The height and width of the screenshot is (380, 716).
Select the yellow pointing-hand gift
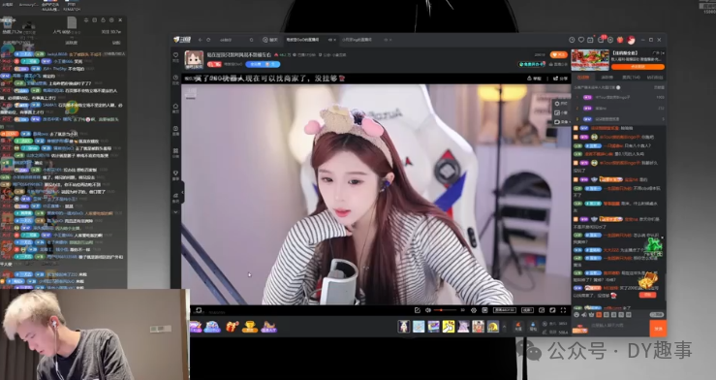pyautogui.click(x=449, y=327)
